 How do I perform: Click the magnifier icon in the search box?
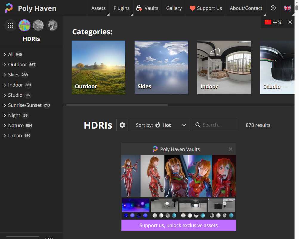[x=198, y=125]
